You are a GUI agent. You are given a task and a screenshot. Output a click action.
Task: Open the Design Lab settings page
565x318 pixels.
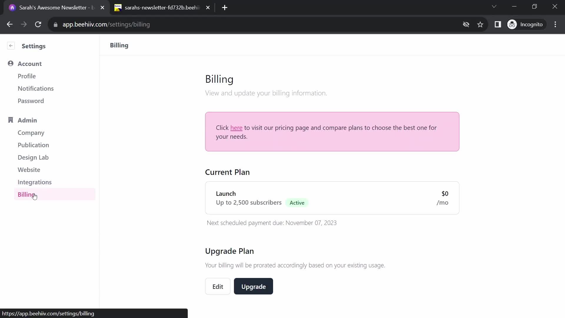(33, 157)
